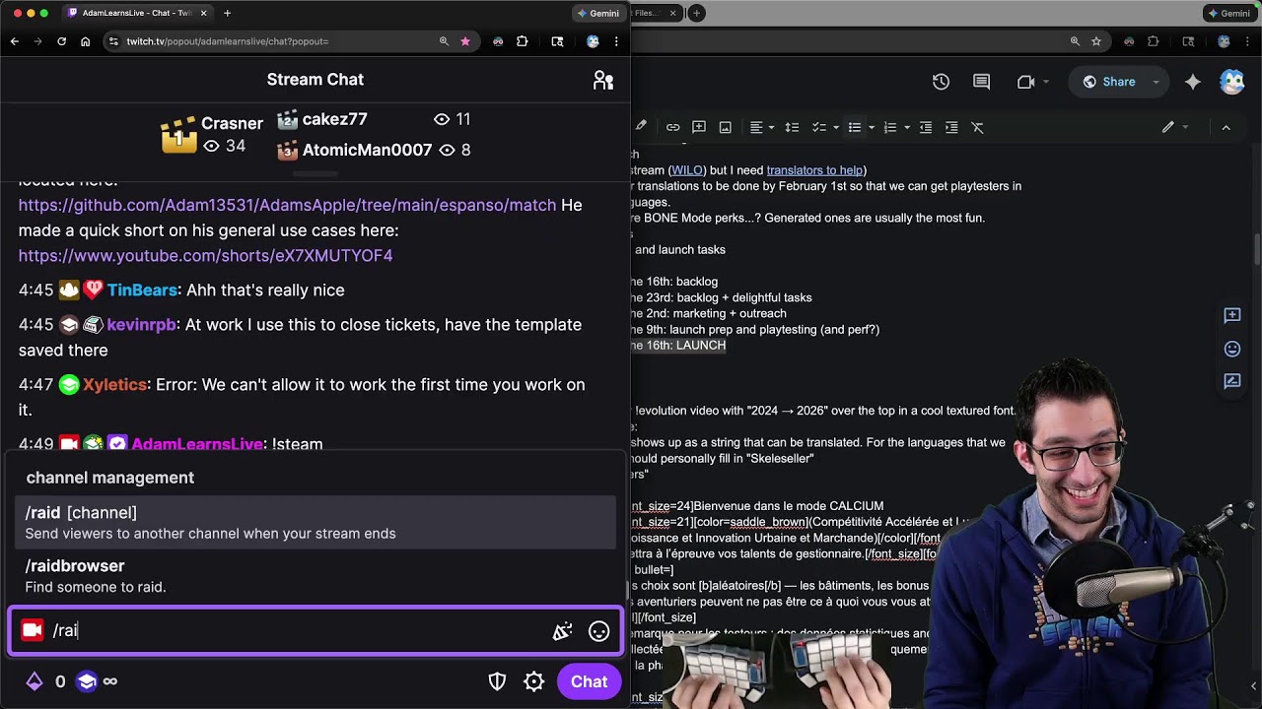Open the editing mode pencil dropdown
The image size is (1262, 709).
pos(1176,127)
